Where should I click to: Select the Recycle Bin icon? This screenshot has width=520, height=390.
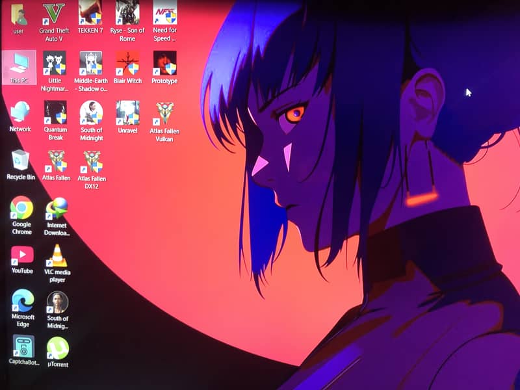(21, 160)
